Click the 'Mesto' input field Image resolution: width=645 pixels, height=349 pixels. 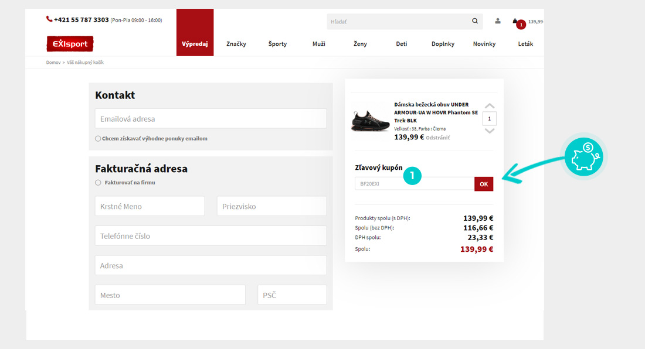(x=170, y=295)
